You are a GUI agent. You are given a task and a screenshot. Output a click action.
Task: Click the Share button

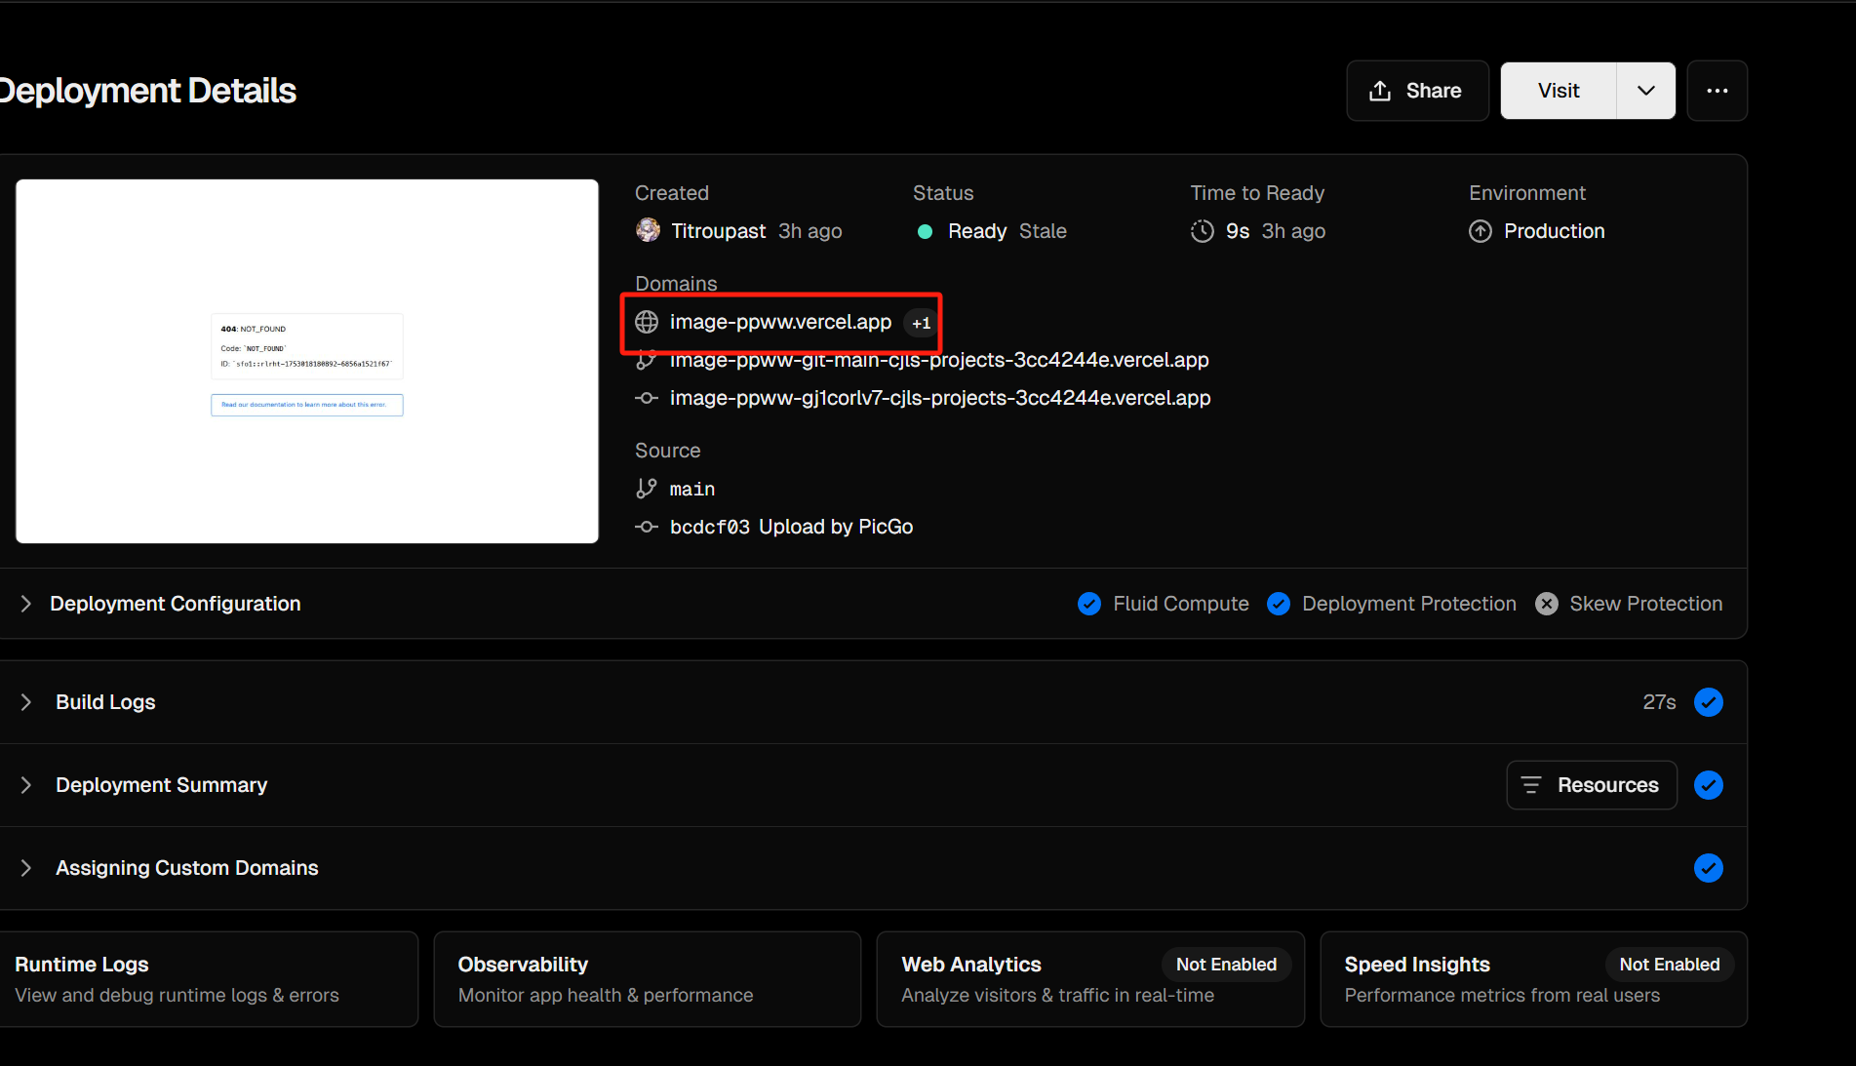tap(1417, 91)
